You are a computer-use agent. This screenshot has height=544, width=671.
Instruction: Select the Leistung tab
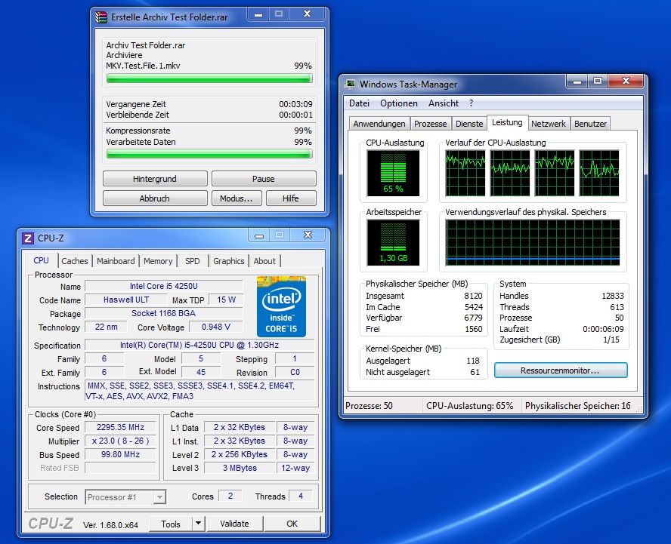tap(507, 122)
